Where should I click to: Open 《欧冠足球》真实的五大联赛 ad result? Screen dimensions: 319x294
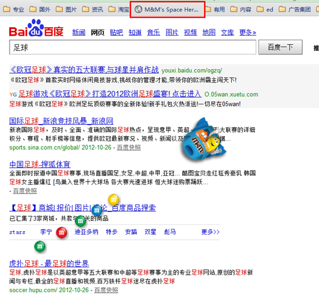[84, 70]
